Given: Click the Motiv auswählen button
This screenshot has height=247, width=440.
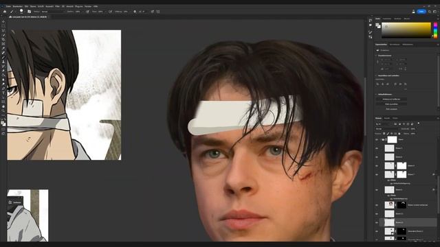Looking at the screenshot, I should [x=391, y=104].
